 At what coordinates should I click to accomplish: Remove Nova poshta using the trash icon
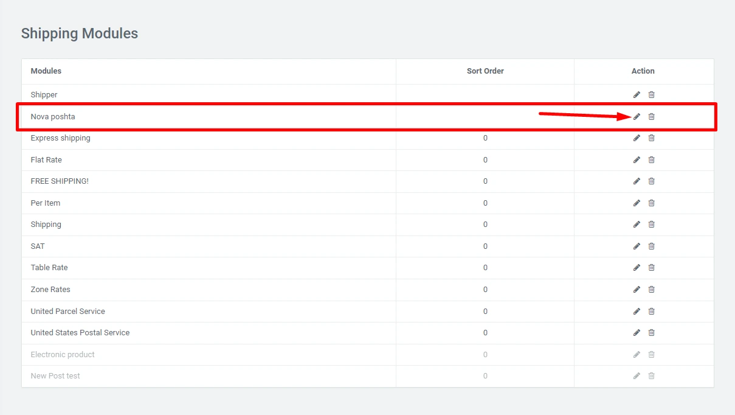(651, 116)
